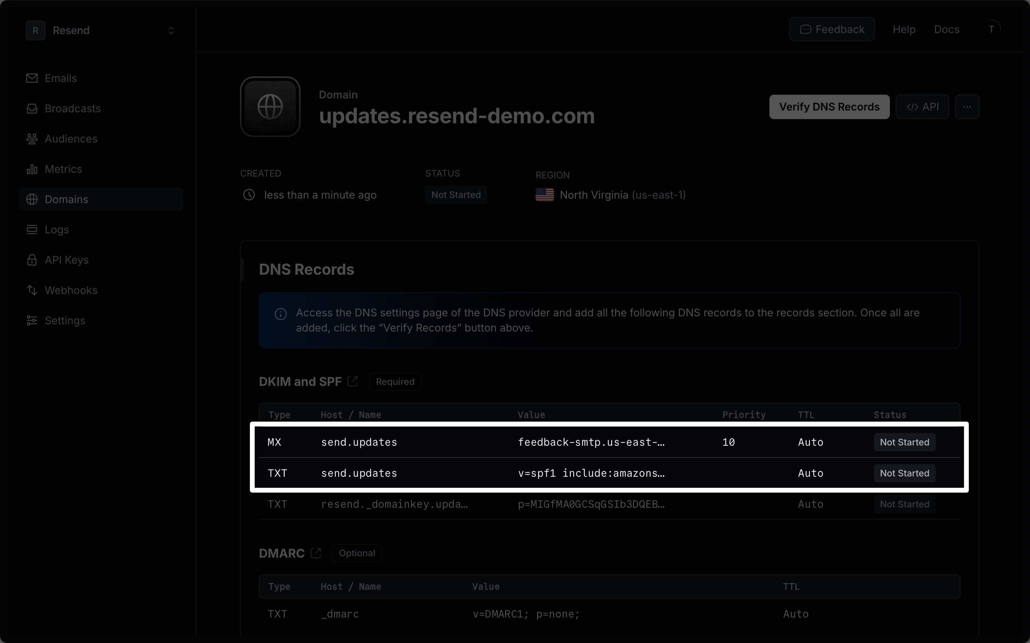Viewport: 1030px width, 643px height.
Task: Open the Docs link
Action: tap(947, 29)
